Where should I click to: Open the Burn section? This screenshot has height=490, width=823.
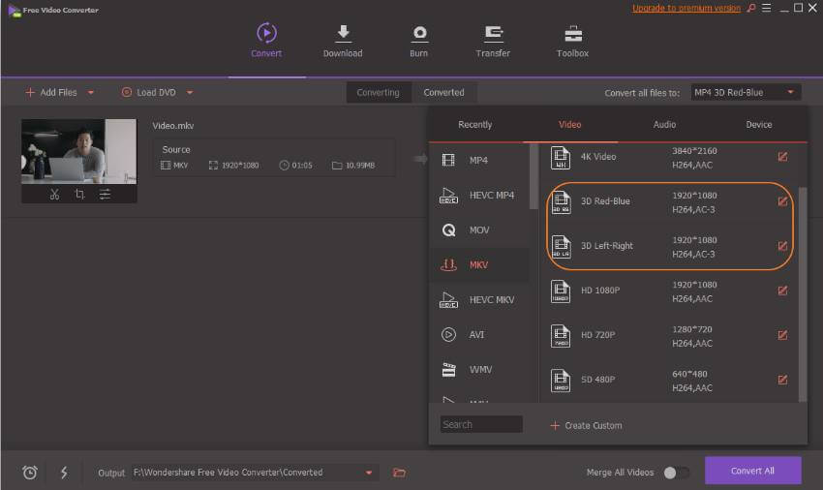(419, 41)
